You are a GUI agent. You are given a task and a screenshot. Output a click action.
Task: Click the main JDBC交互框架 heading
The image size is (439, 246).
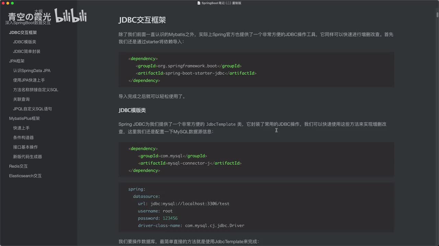coord(142,20)
